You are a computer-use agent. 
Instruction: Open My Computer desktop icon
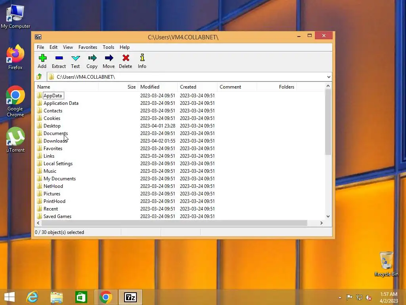click(15, 16)
